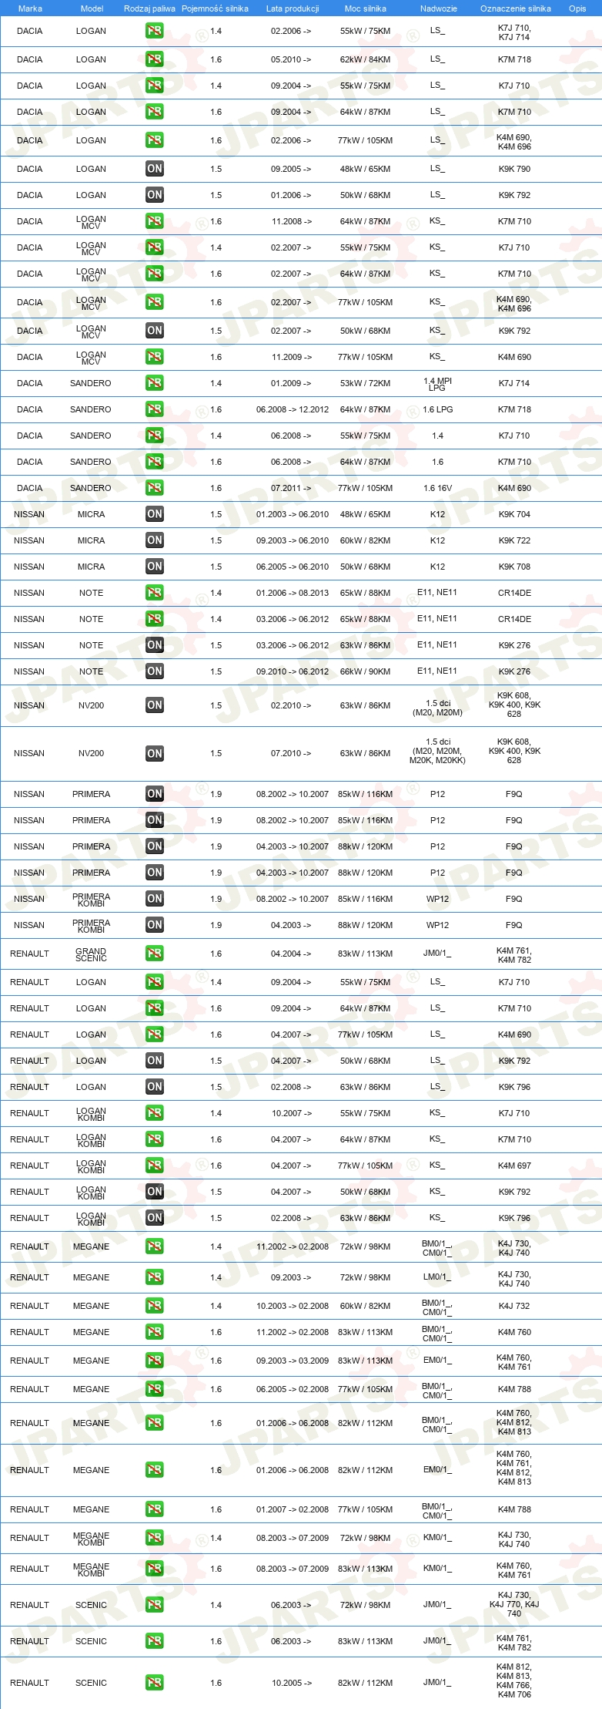Click PB icon in Renault Megane LM0/1_ row

155,1277
